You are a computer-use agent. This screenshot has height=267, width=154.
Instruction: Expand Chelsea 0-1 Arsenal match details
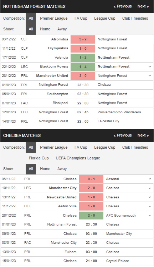click(x=150, y=179)
